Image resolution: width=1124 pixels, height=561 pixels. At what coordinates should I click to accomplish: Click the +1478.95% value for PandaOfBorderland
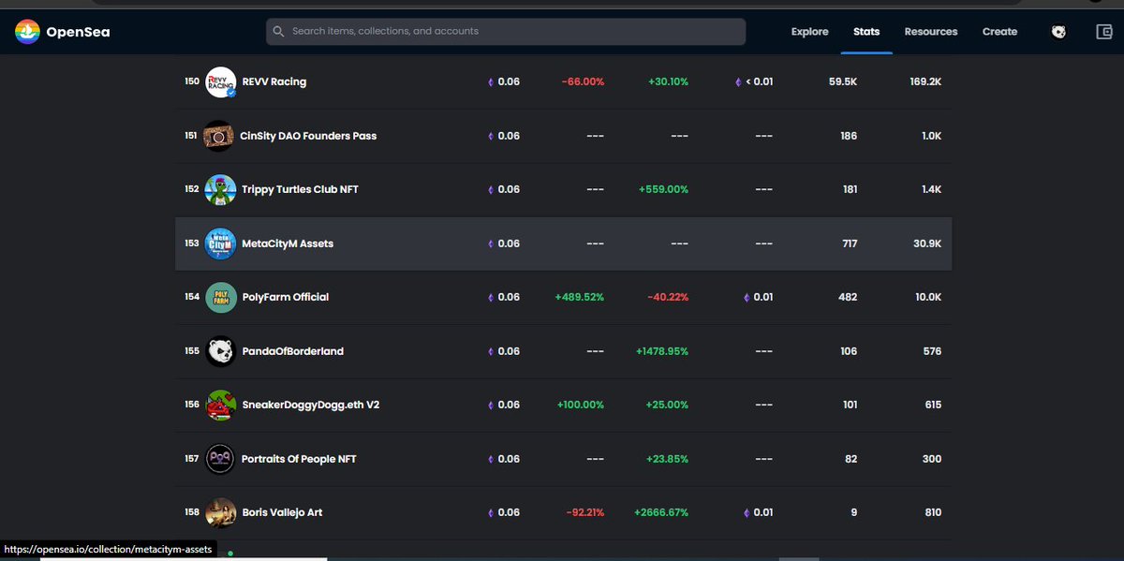coord(662,351)
